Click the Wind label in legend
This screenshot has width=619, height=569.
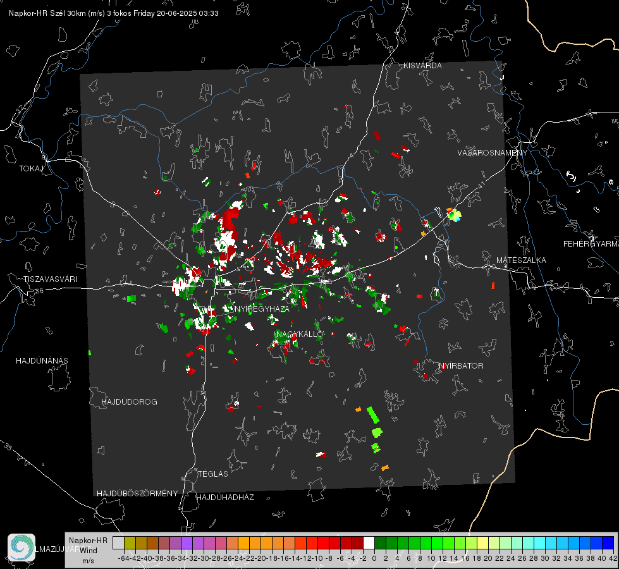(x=89, y=551)
